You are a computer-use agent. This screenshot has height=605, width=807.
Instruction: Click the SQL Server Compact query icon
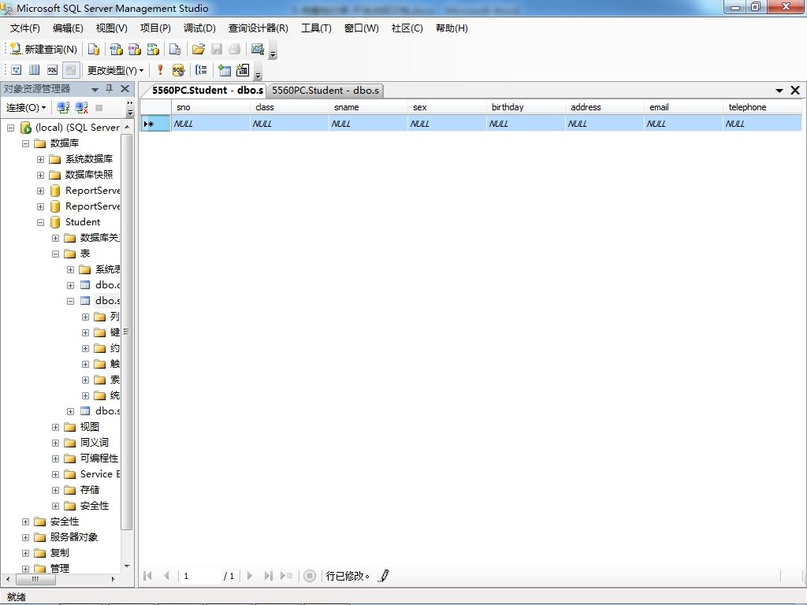point(175,49)
